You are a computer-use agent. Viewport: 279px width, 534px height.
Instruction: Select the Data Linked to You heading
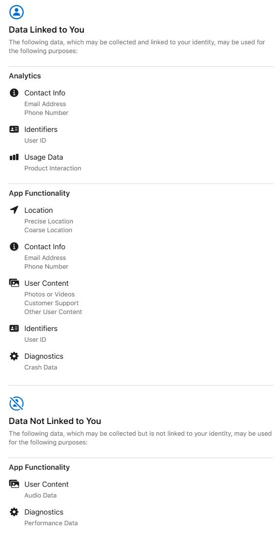tap(46, 30)
